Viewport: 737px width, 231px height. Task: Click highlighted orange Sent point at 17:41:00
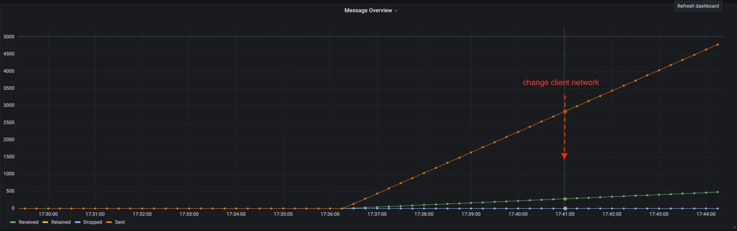coord(565,112)
